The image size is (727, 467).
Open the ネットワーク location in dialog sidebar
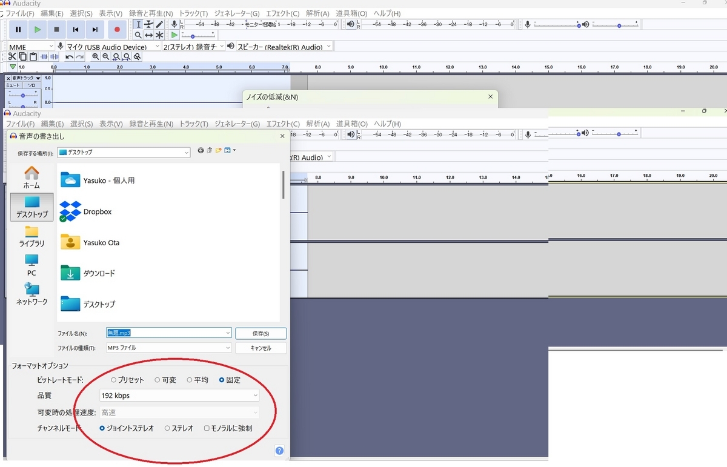point(32,294)
